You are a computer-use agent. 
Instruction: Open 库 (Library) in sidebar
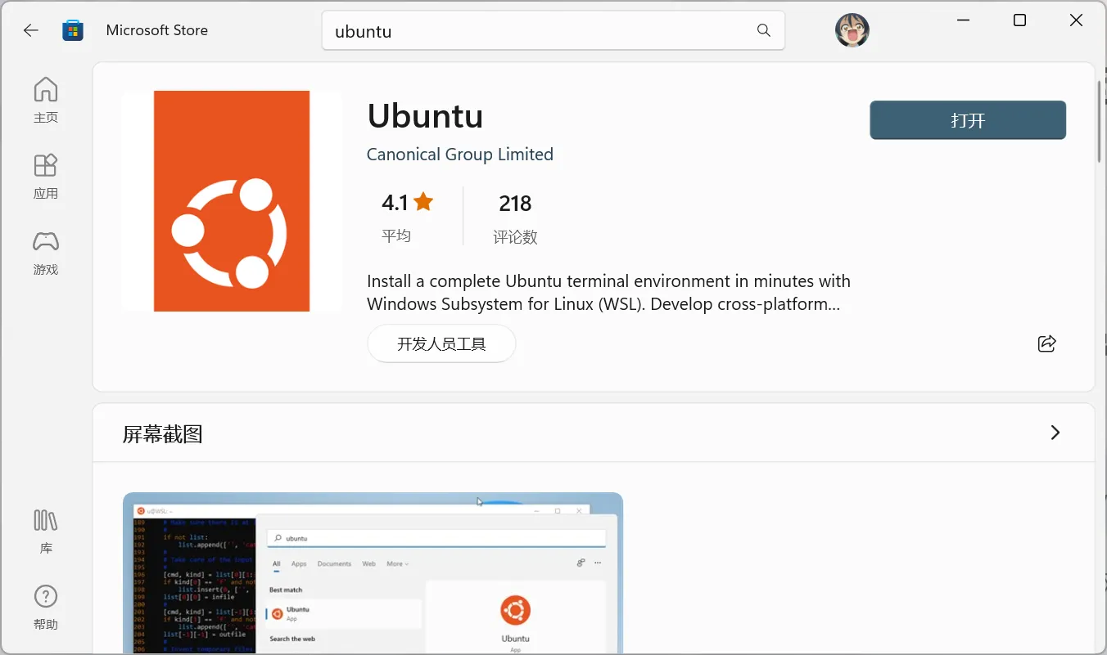(46, 531)
